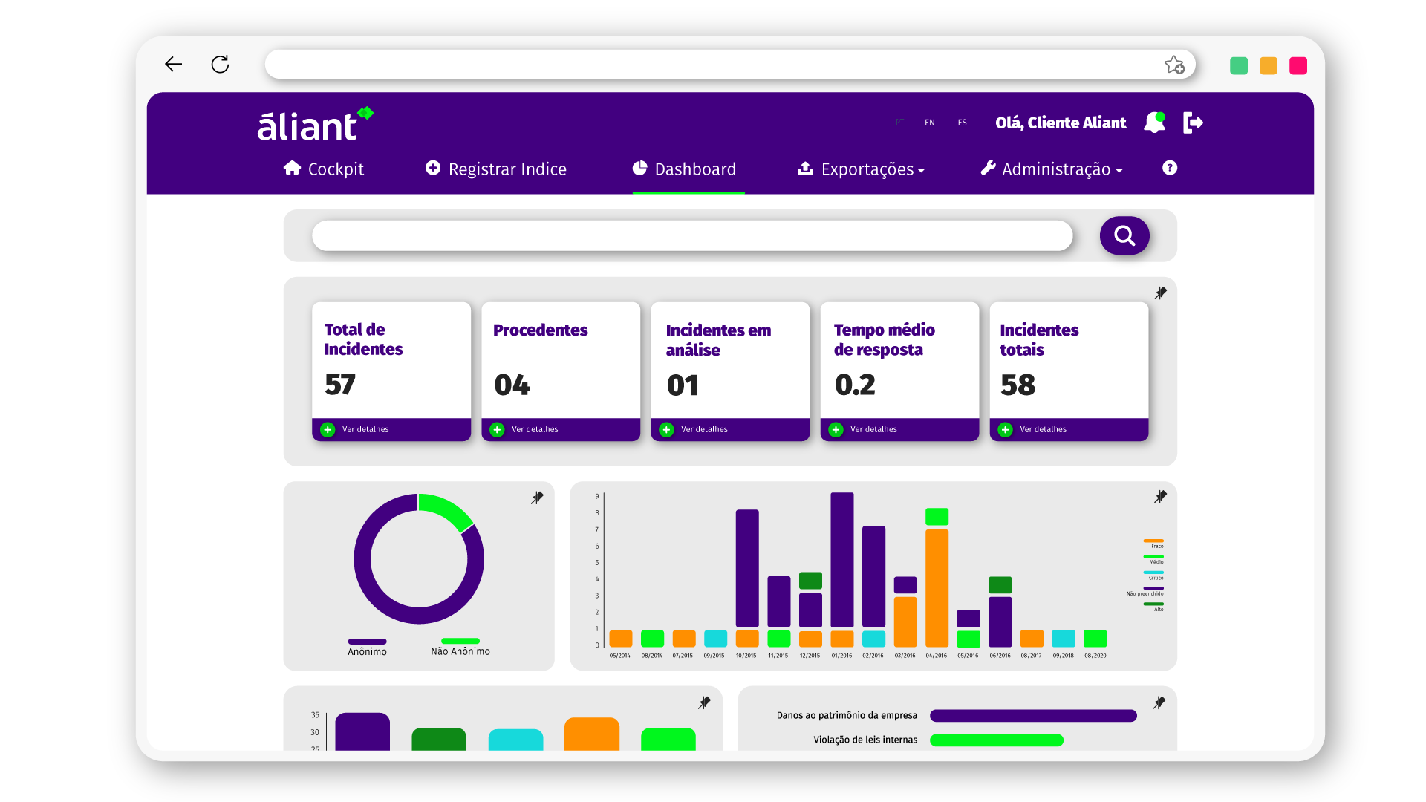This screenshot has width=1426, height=802.
Task: Click the Exportações upload icon
Action: click(x=805, y=169)
